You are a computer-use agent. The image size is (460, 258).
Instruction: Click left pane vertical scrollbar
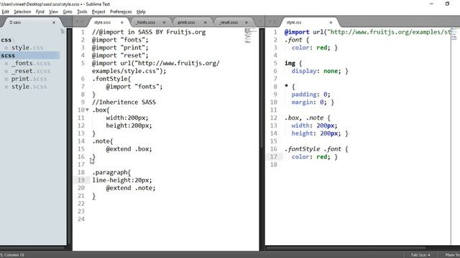[261, 87]
